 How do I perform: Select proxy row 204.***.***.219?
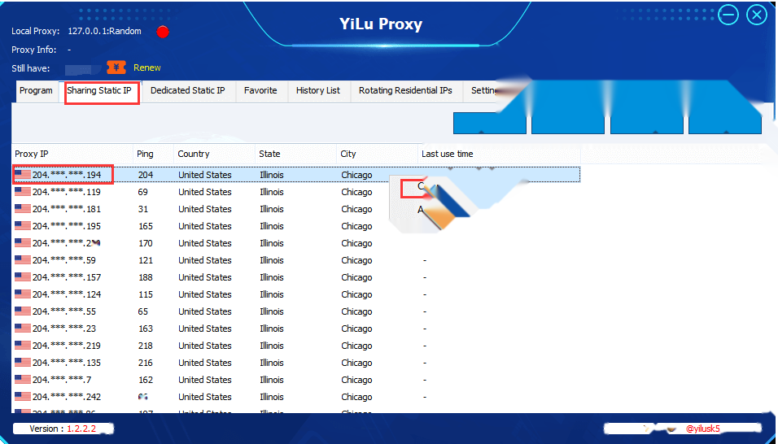(x=296, y=346)
